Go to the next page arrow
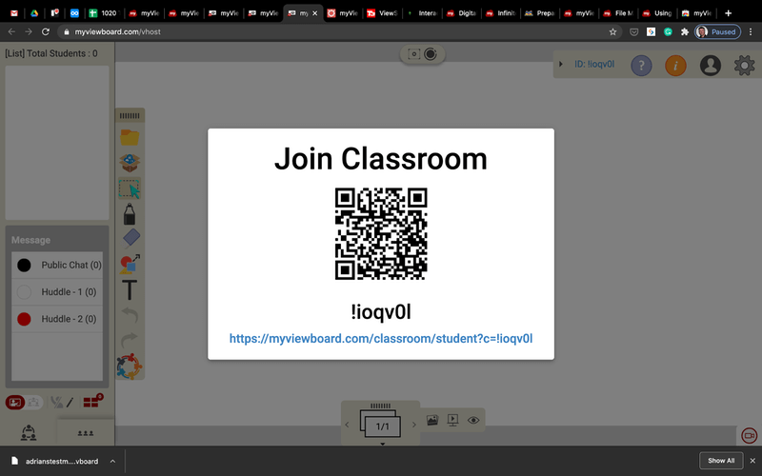Screen dimensions: 762x476 [x=414, y=425]
